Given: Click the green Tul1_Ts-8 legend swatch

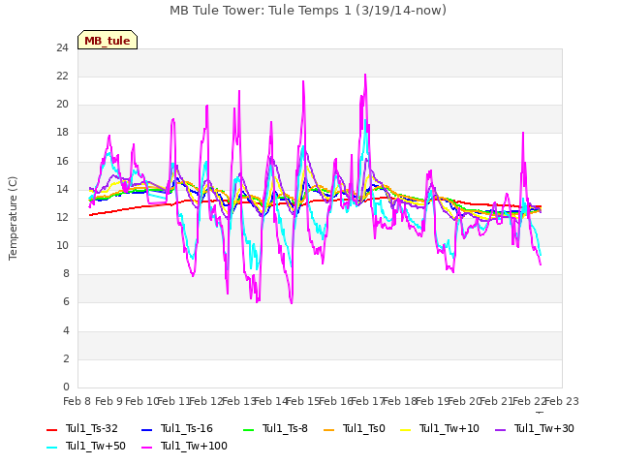Looking at the screenshot, I should tap(249, 429).
